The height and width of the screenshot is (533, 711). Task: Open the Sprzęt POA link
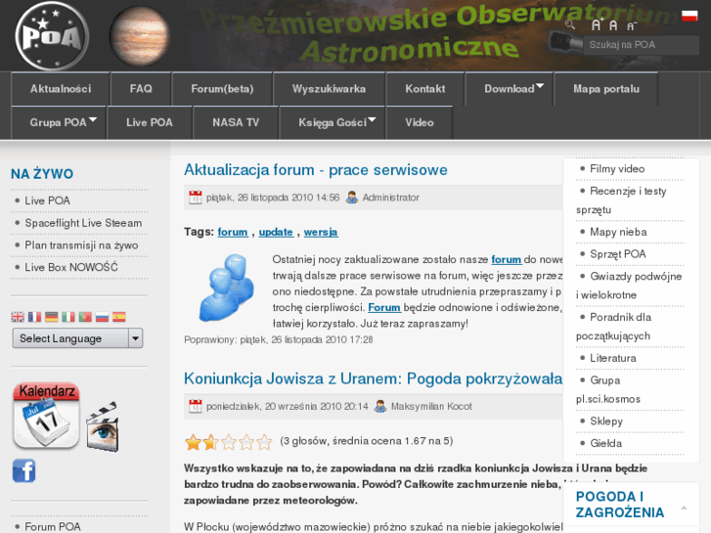[617, 254]
